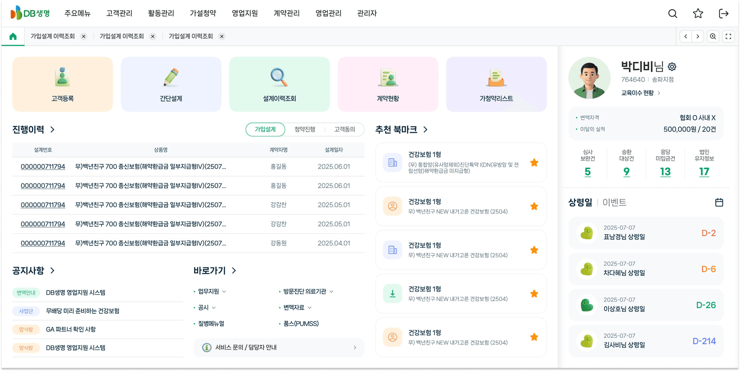Open the 가청약리스트 card
Image resolution: width=740 pixels, height=371 pixels.
tap(496, 84)
